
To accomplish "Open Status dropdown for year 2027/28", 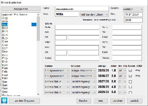I will tap(57, 82).
